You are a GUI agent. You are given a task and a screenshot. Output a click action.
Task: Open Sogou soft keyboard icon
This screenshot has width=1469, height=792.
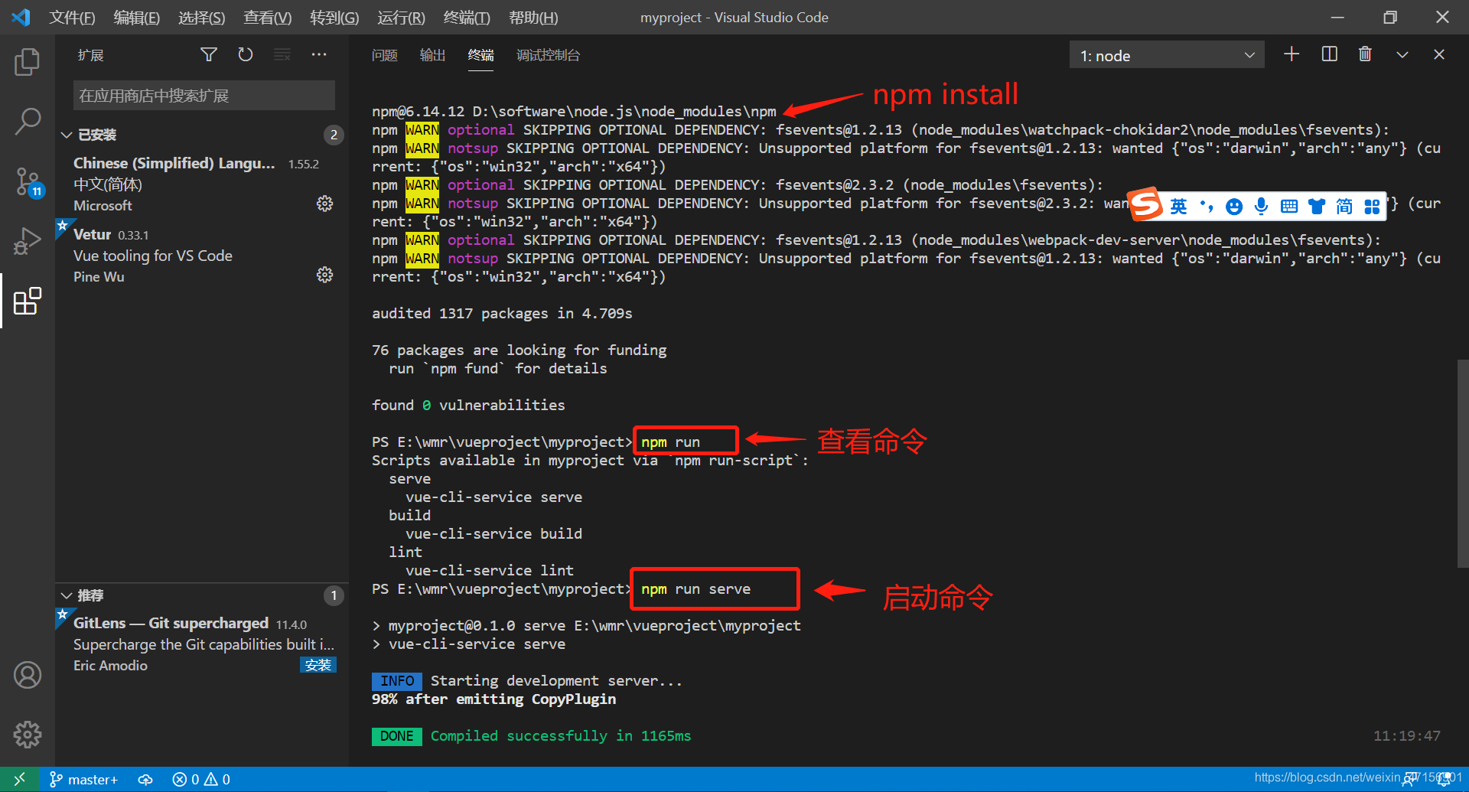click(x=1288, y=206)
